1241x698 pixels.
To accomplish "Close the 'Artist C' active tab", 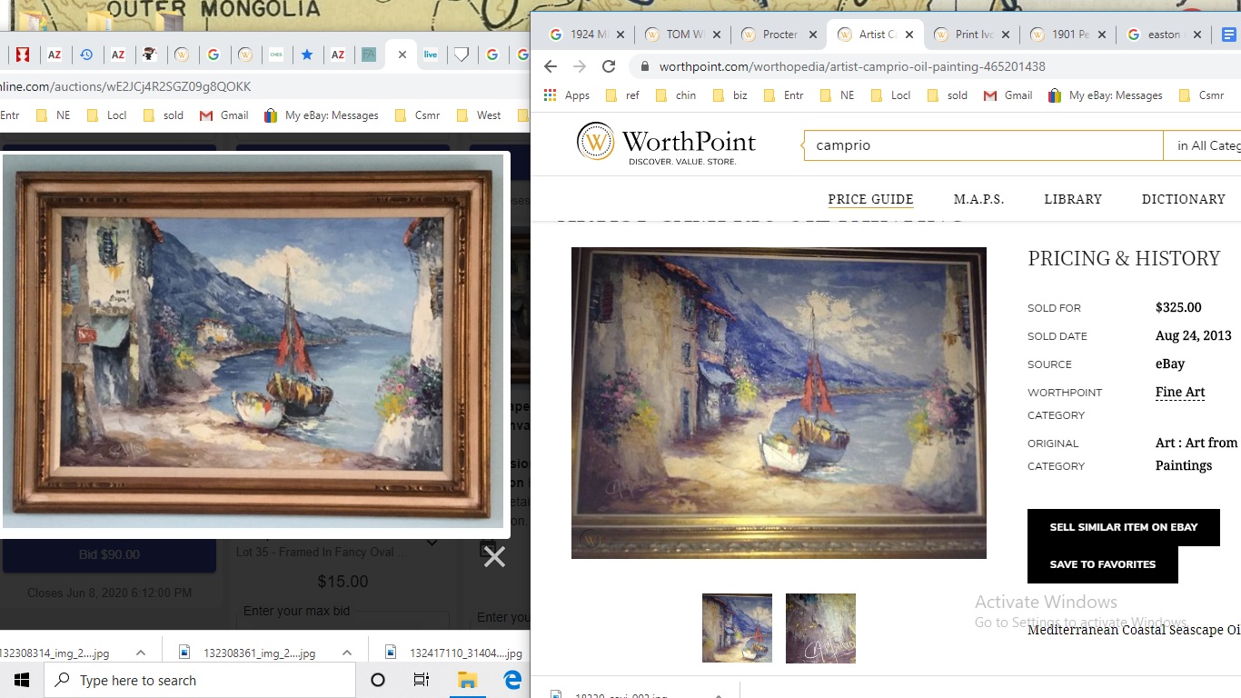I will 908,35.
